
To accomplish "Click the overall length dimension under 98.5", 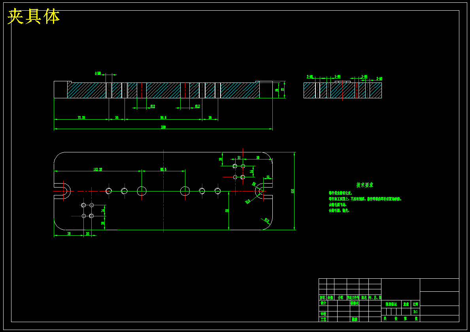I will point(163,127).
